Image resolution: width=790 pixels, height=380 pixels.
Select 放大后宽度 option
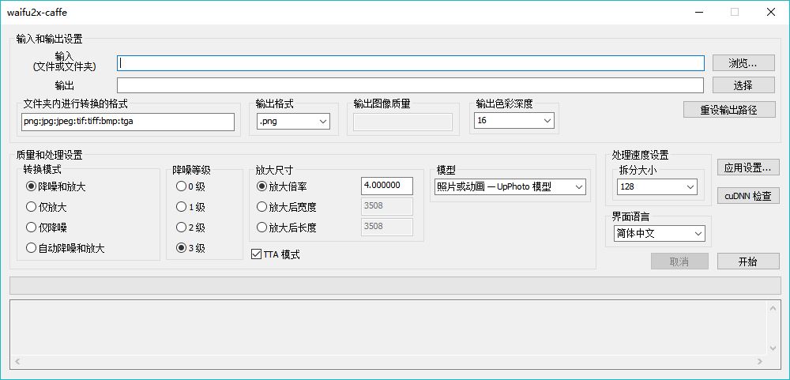click(x=286, y=207)
